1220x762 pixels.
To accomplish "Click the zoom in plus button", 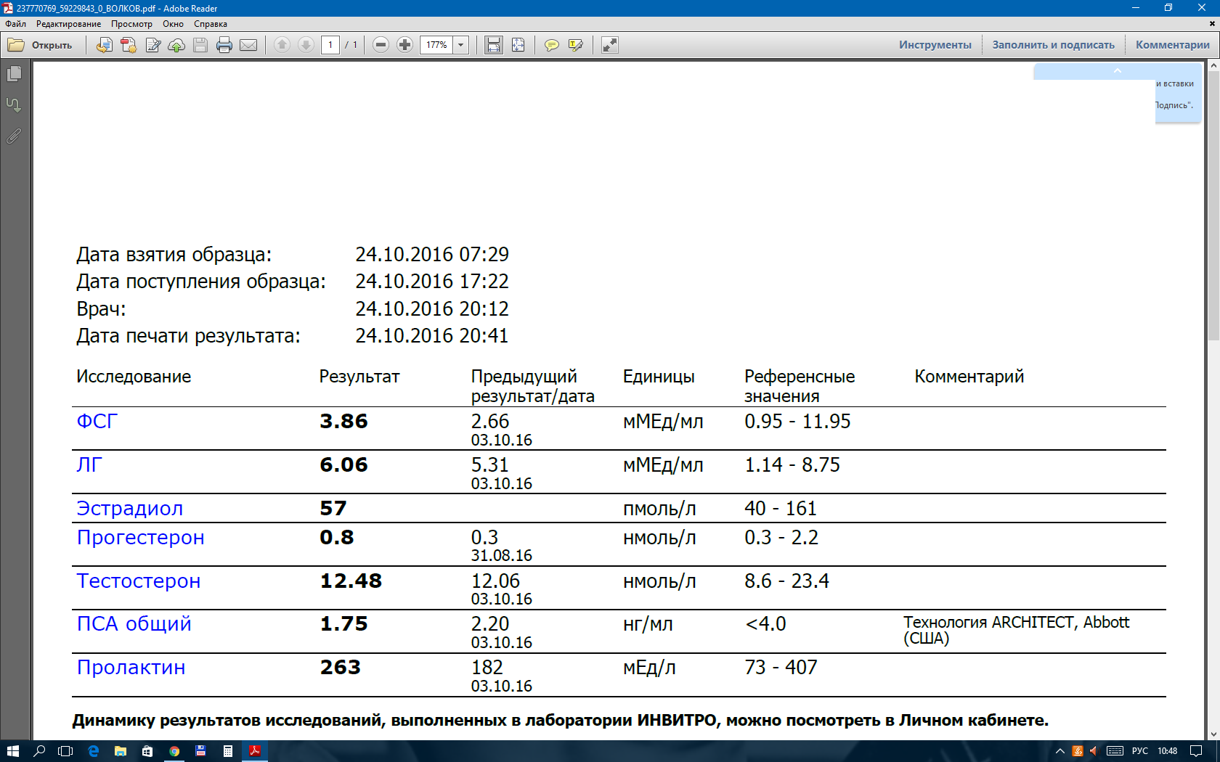I will pos(404,45).
